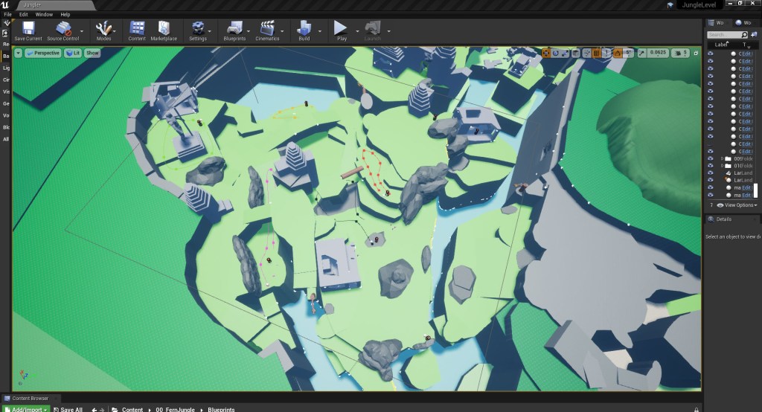Open the View Options dropdown in outliner
762x412 pixels.
[740, 205]
